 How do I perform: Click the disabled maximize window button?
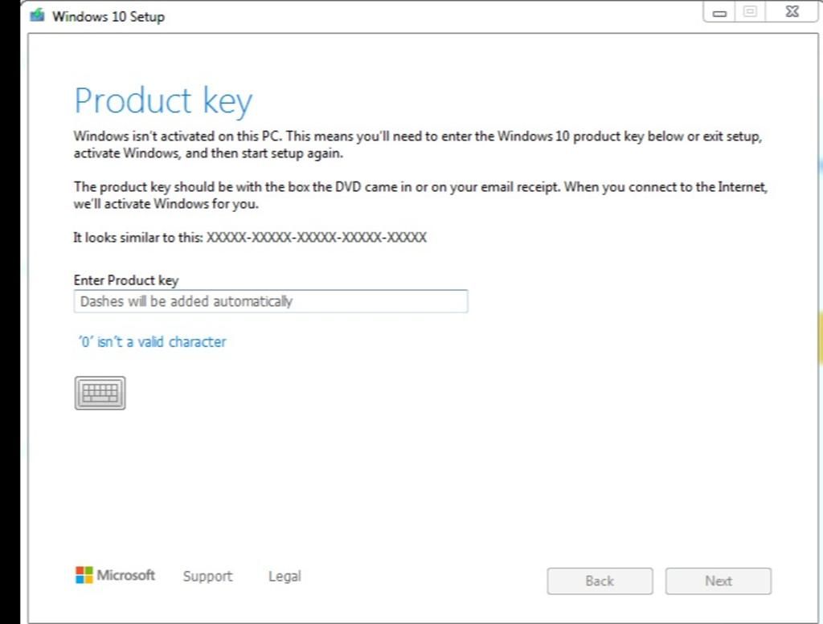coord(750,14)
